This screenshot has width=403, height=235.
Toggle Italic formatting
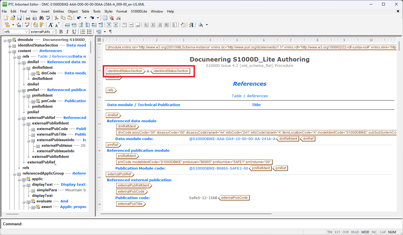click(x=67, y=32)
